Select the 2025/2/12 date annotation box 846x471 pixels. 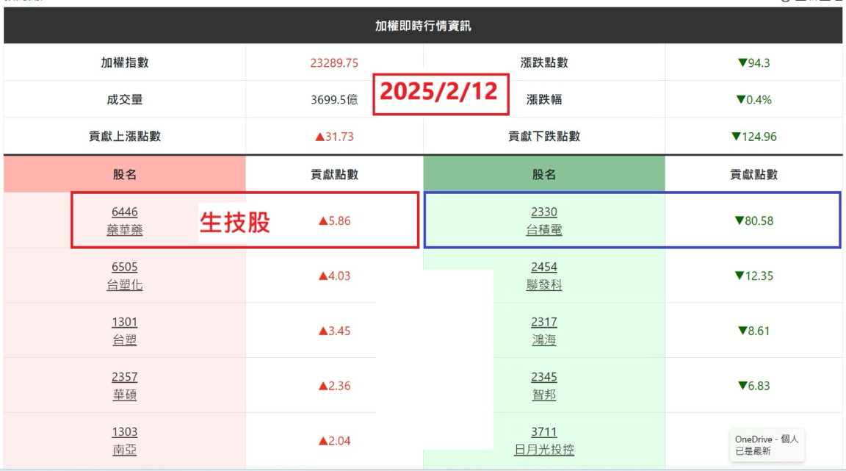tap(441, 94)
